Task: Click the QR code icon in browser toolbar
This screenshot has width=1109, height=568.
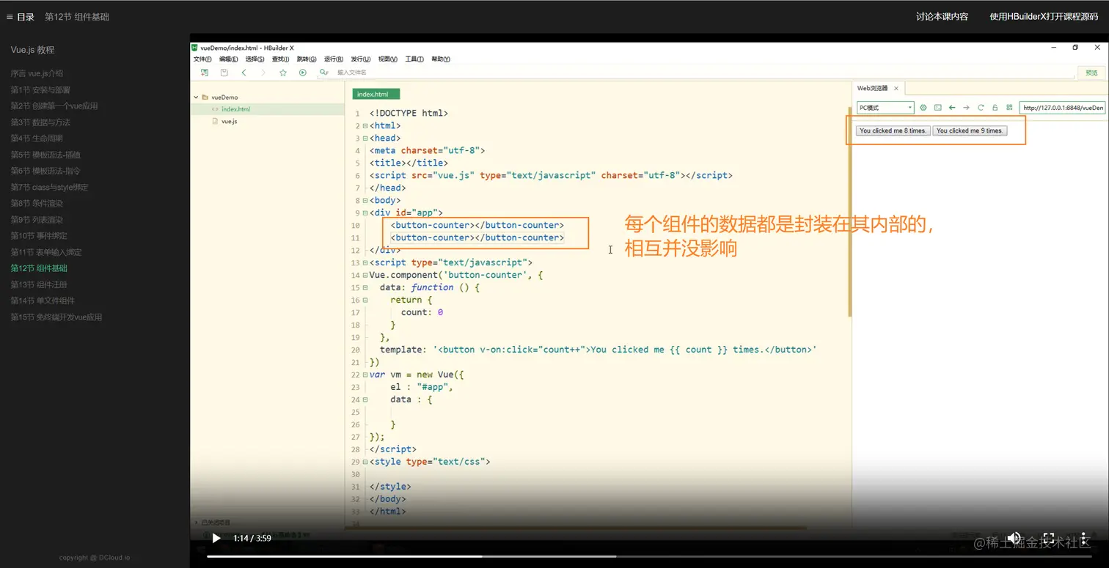Action: coord(1009,108)
